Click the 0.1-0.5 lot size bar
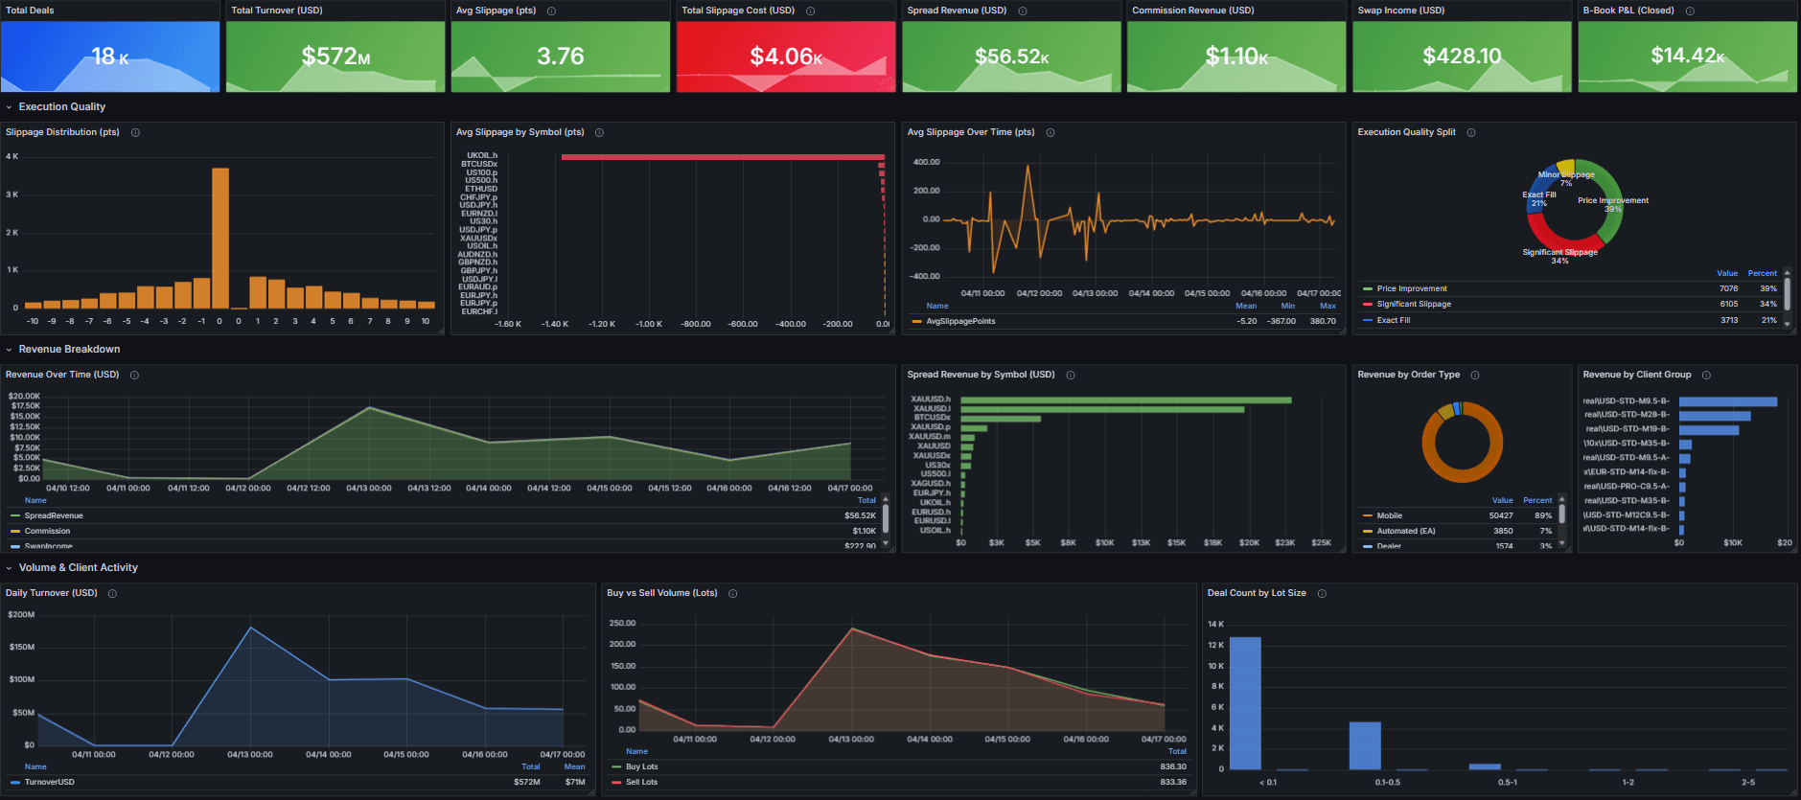The height and width of the screenshot is (800, 1801). (x=1365, y=745)
